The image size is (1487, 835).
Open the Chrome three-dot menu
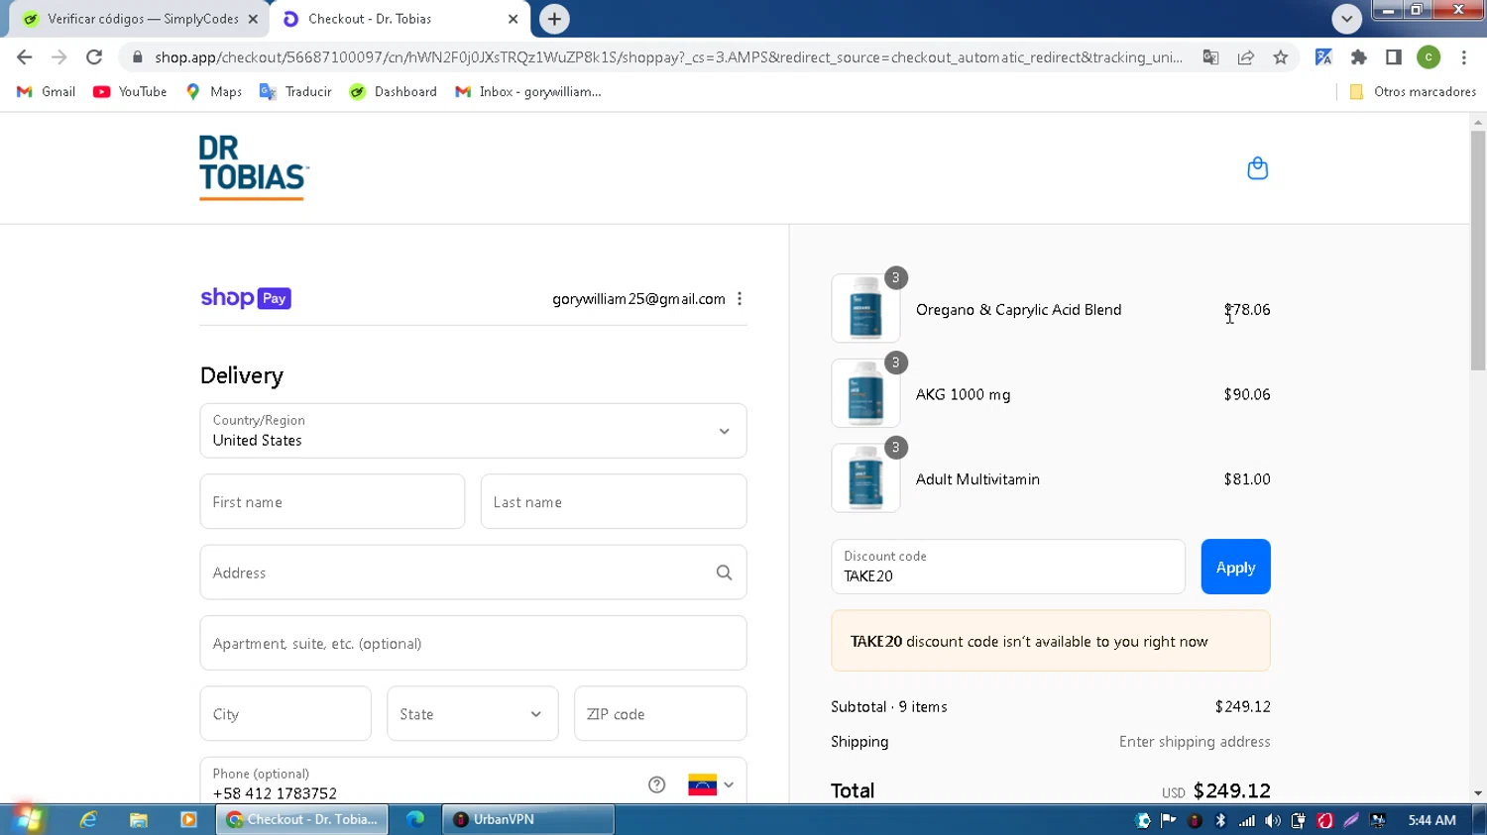1464,57
